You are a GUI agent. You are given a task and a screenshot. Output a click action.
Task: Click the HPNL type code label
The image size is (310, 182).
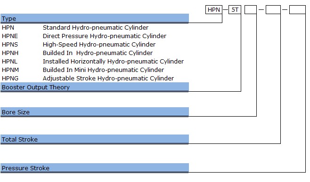[x=9, y=62]
